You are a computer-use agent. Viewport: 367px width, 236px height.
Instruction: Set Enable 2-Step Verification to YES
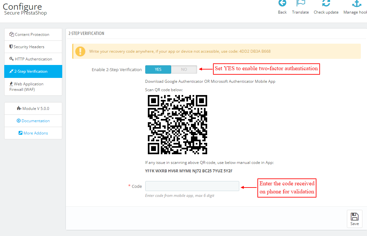(x=158, y=70)
